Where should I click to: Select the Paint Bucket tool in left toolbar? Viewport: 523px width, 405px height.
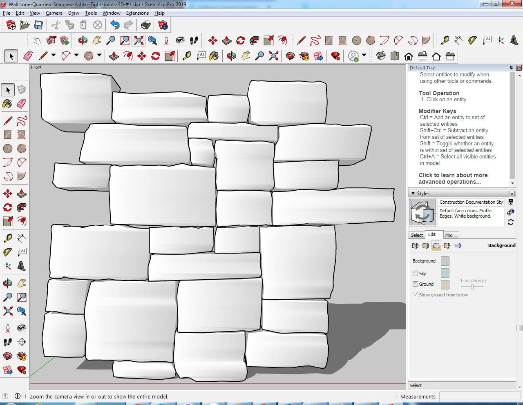click(7, 104)
